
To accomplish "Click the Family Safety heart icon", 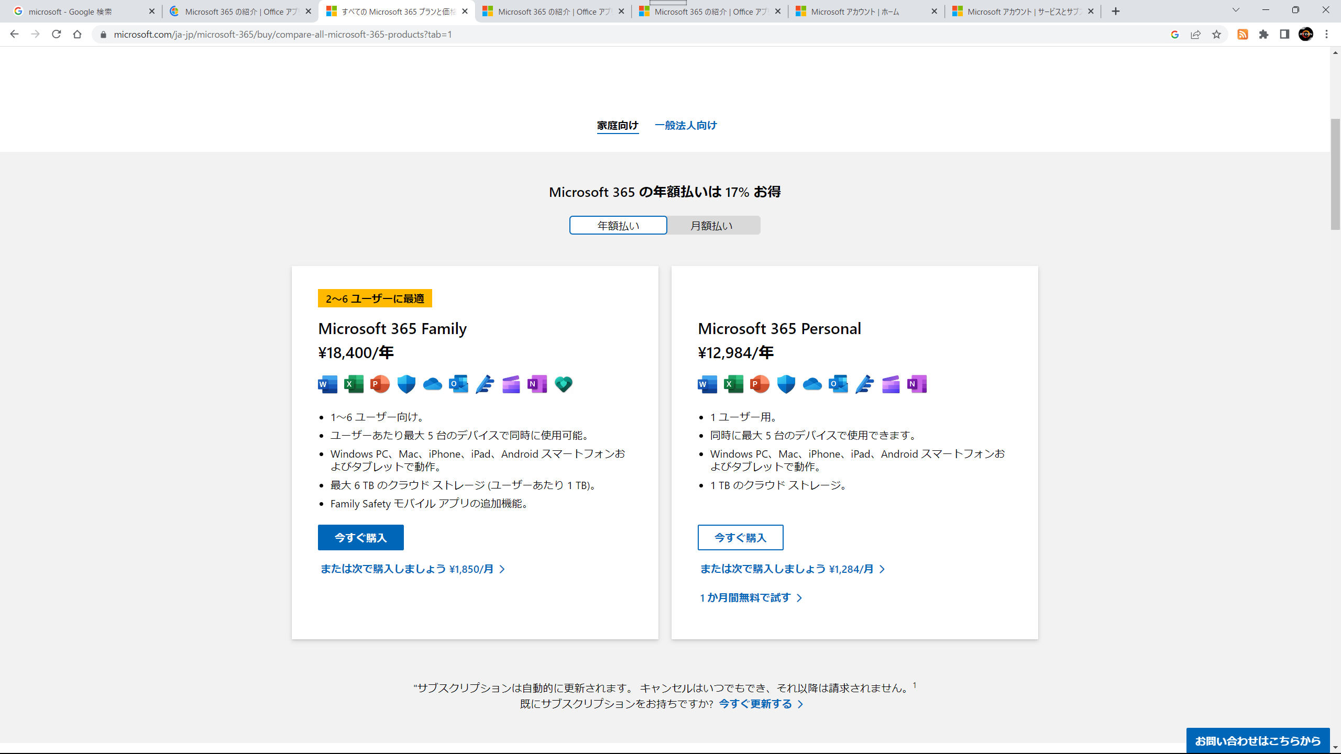I will [564, 384].
